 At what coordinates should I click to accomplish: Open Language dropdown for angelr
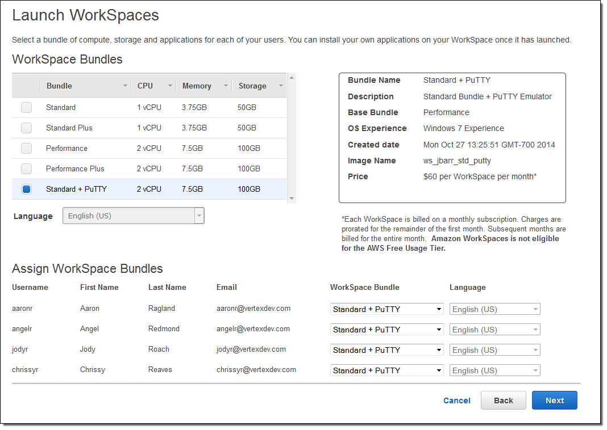[494, 330]
